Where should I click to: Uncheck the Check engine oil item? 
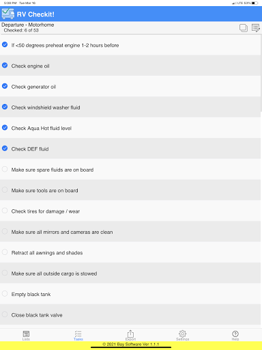coord(5,66)
